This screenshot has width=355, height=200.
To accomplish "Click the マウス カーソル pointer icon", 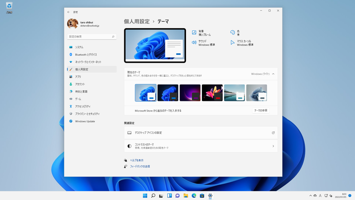I will point(233,42).
